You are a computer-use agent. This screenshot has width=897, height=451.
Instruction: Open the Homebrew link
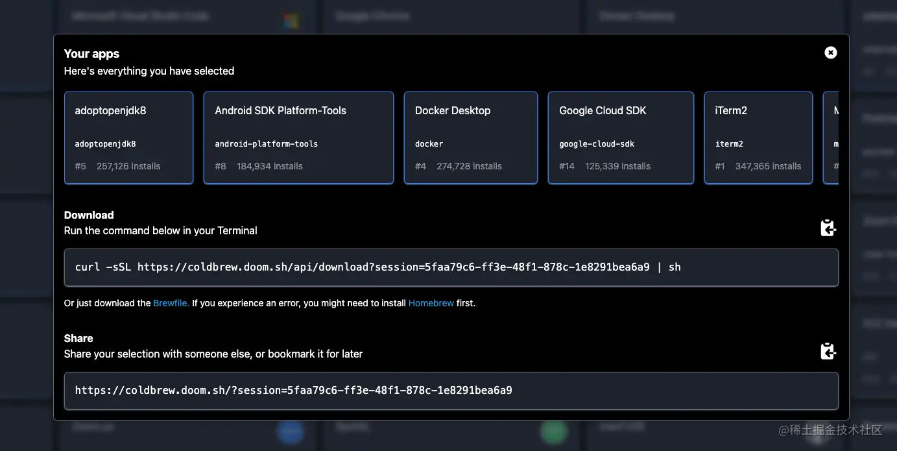(x=431, y=303)
